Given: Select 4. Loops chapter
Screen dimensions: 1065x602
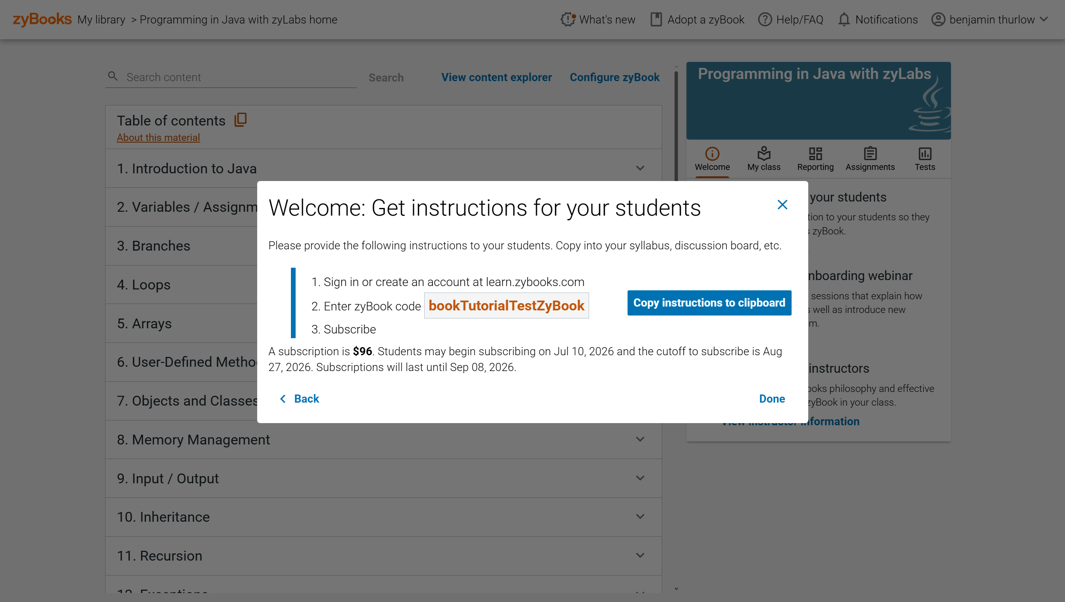Looking at the screenshot, I should pyautogui.click(x=182, y=285).
